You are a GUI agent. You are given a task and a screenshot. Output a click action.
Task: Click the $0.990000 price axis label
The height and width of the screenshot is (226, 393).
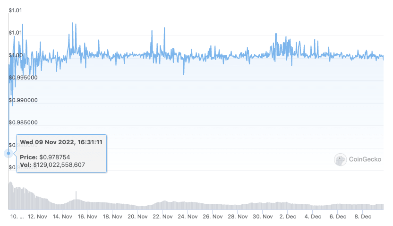click(23, 100)
